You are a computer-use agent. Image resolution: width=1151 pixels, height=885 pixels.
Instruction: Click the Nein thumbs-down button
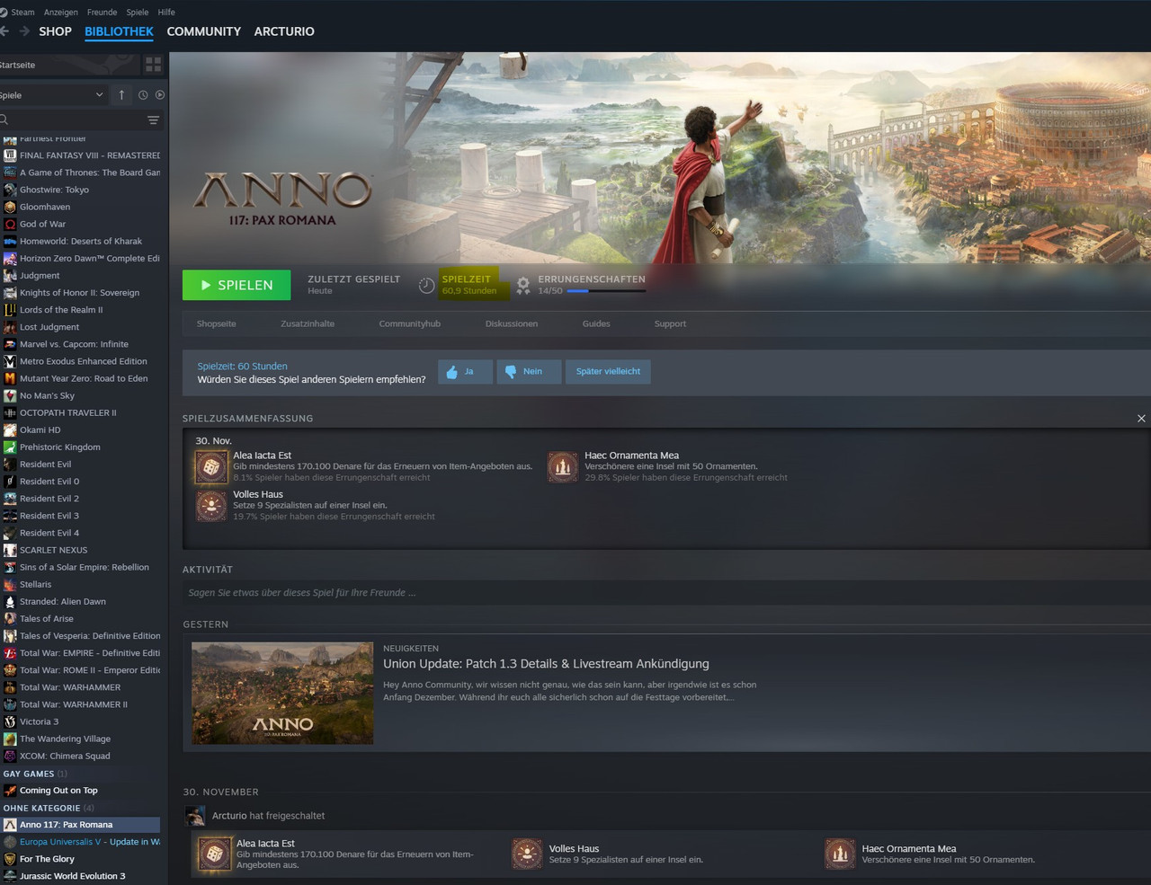click(529, 371)
